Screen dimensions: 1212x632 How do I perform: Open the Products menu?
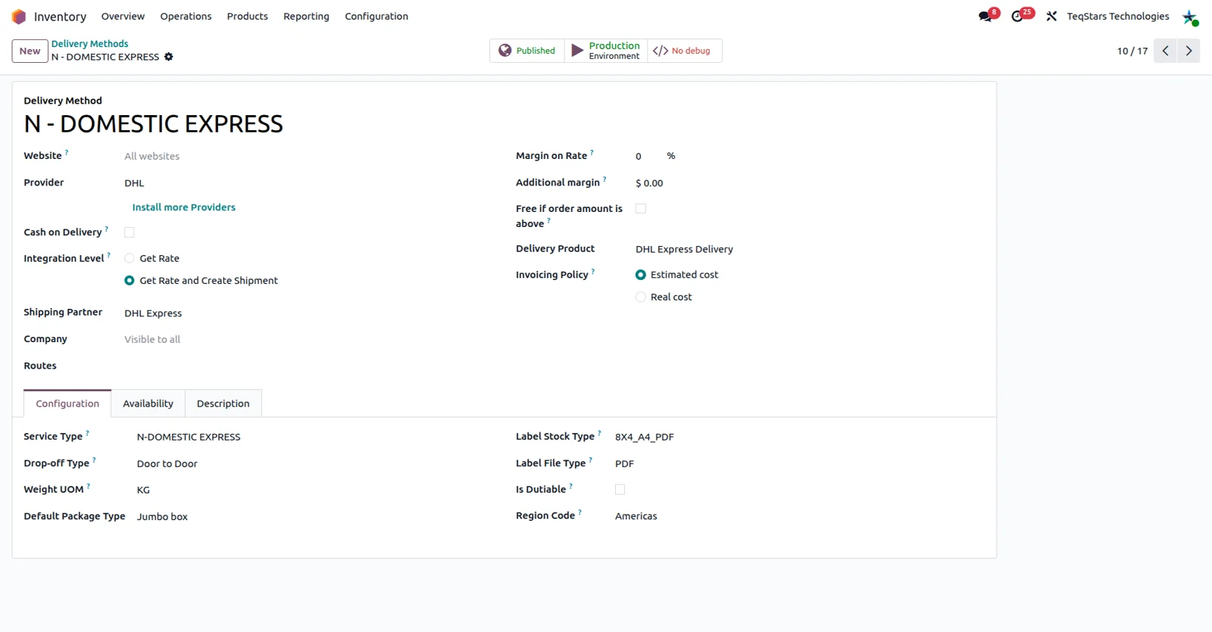pos(248,17)
